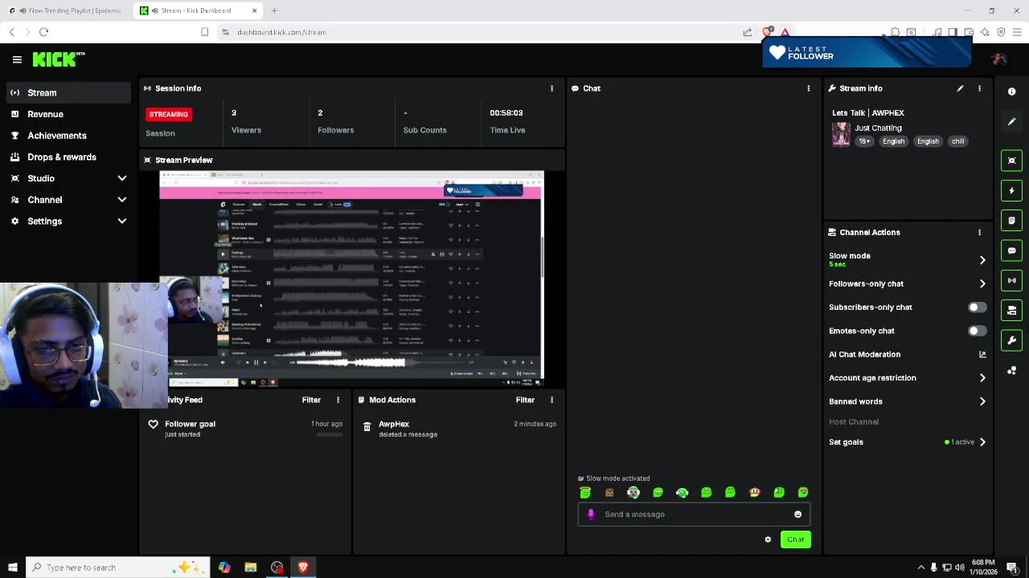The image size is (1029, 578).
Task: Open Channel Actions three-dot menu
Action: [x=979, y=232]
